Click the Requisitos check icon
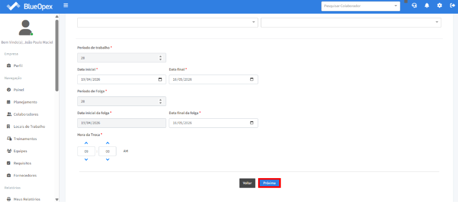 coord(9,163)
